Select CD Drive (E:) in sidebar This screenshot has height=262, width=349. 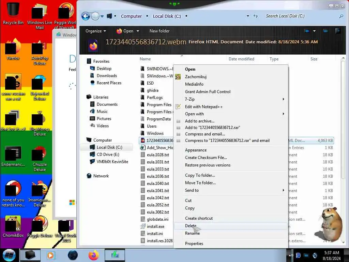[x=108, y=155]
